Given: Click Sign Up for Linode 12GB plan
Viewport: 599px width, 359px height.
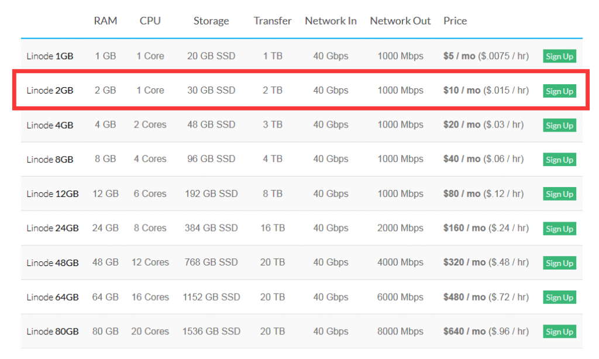Looking at the screenshot, I should pos(559,194).
